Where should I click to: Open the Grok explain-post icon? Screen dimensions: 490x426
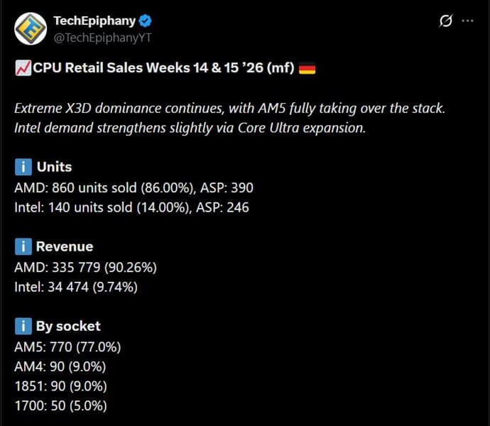click(x=446, y=21)
